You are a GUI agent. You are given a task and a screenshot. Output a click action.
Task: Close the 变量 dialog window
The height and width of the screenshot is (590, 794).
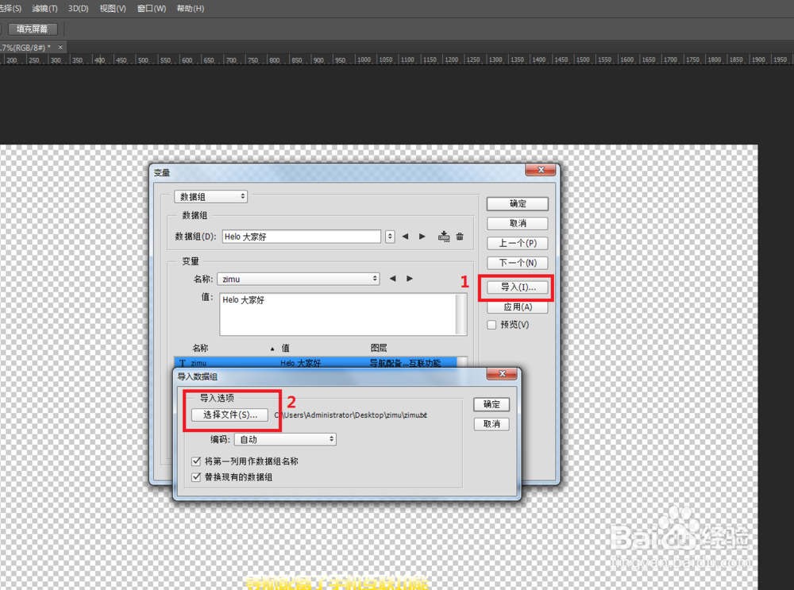click(540, 170)
